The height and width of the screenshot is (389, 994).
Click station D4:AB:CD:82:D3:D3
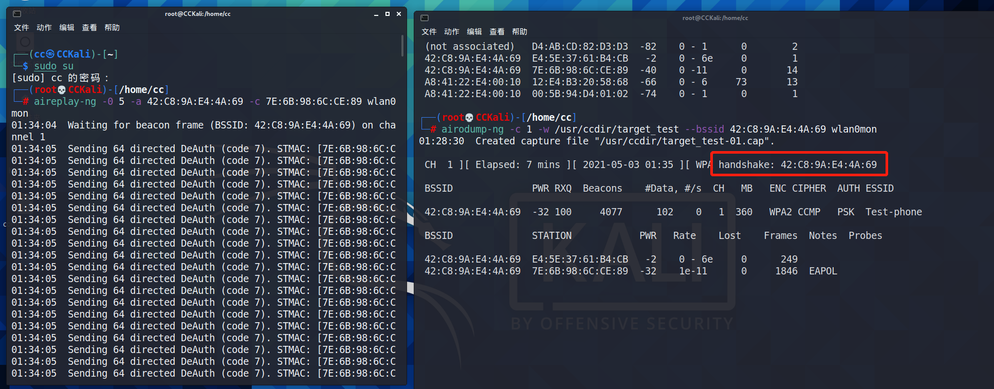pyautogui.click(x=580, y=46)
